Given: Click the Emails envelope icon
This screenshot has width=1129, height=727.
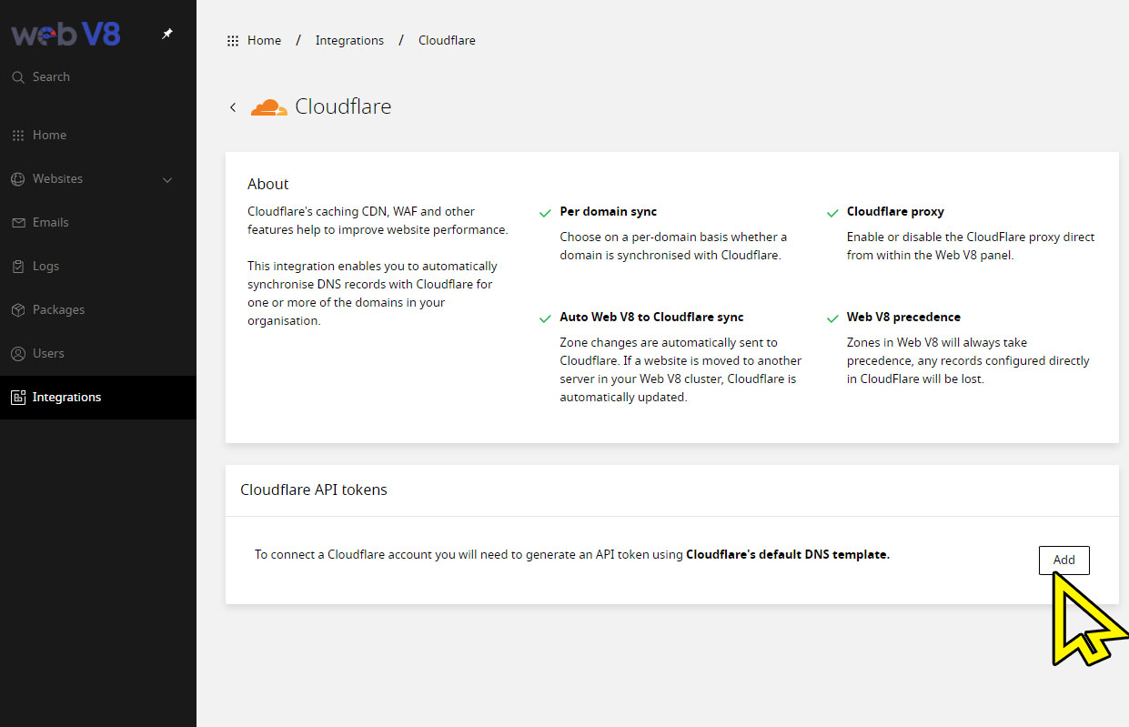Looking at the screenshot, I should coord(17,223).
